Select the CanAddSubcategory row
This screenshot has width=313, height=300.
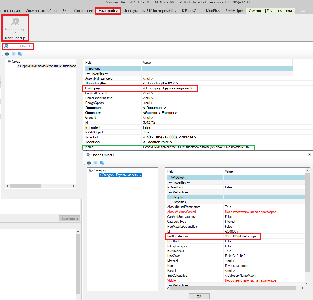click(x=236, y=217)
